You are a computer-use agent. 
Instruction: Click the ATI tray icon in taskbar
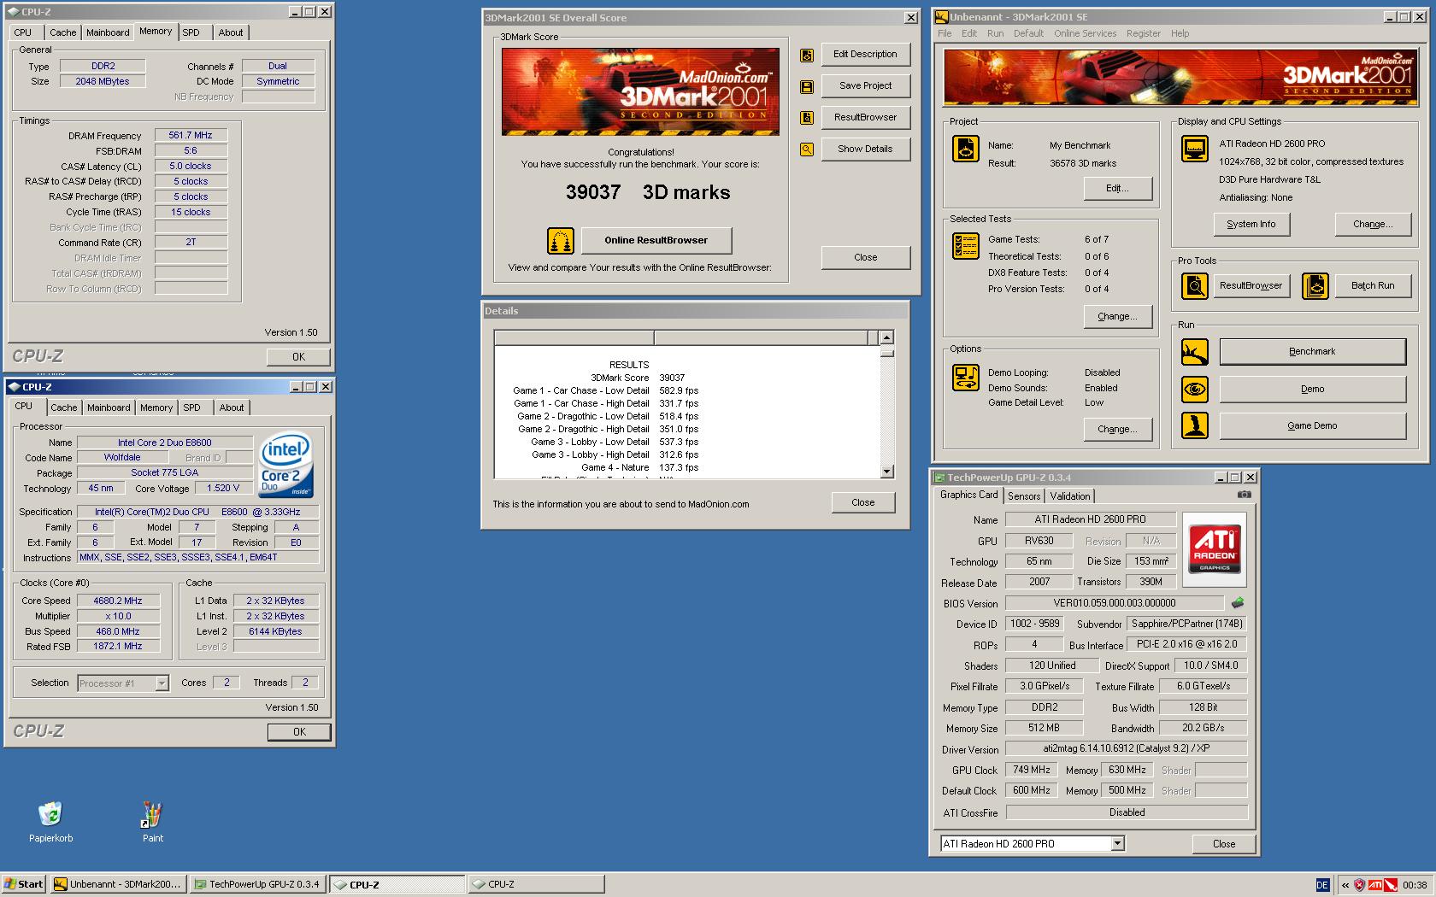[x=1375, y=885]
